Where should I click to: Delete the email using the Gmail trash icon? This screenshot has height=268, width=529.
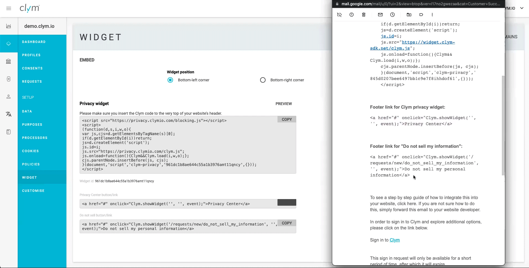point(364,15)
